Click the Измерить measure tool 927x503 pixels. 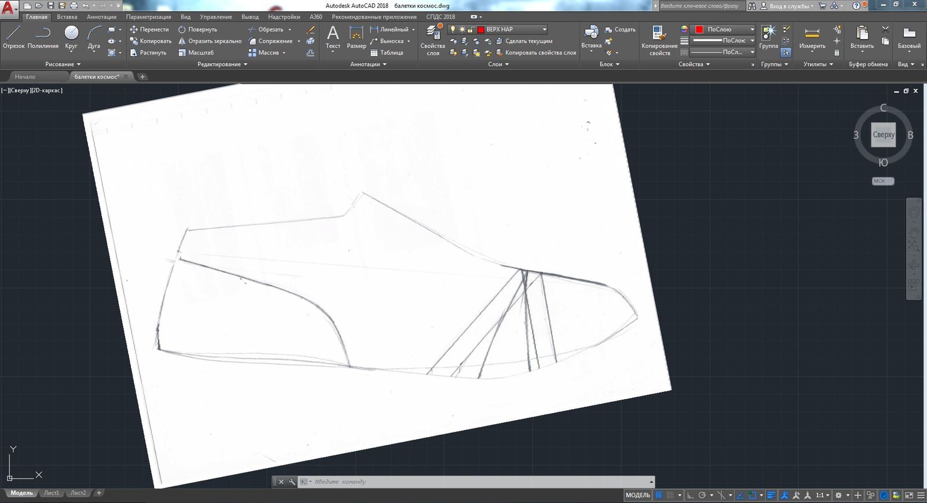812,37
